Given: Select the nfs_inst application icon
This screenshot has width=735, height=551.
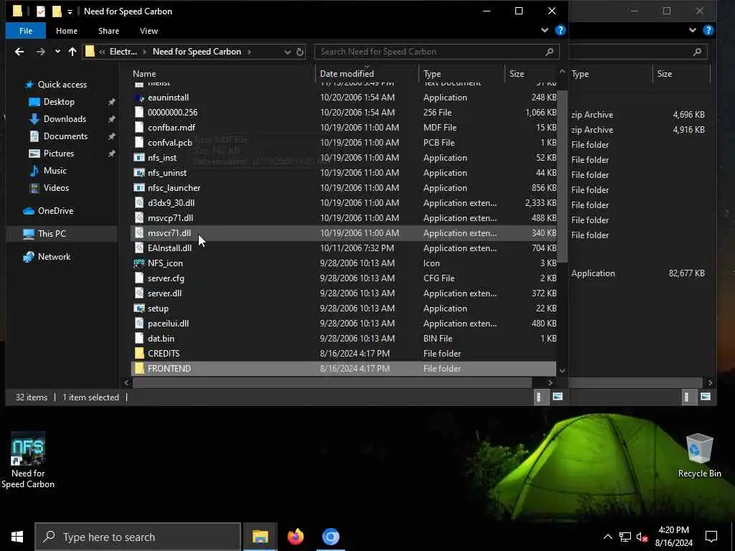Looking at the screenshot, I should pyautogui.click(x=139, y=158).
